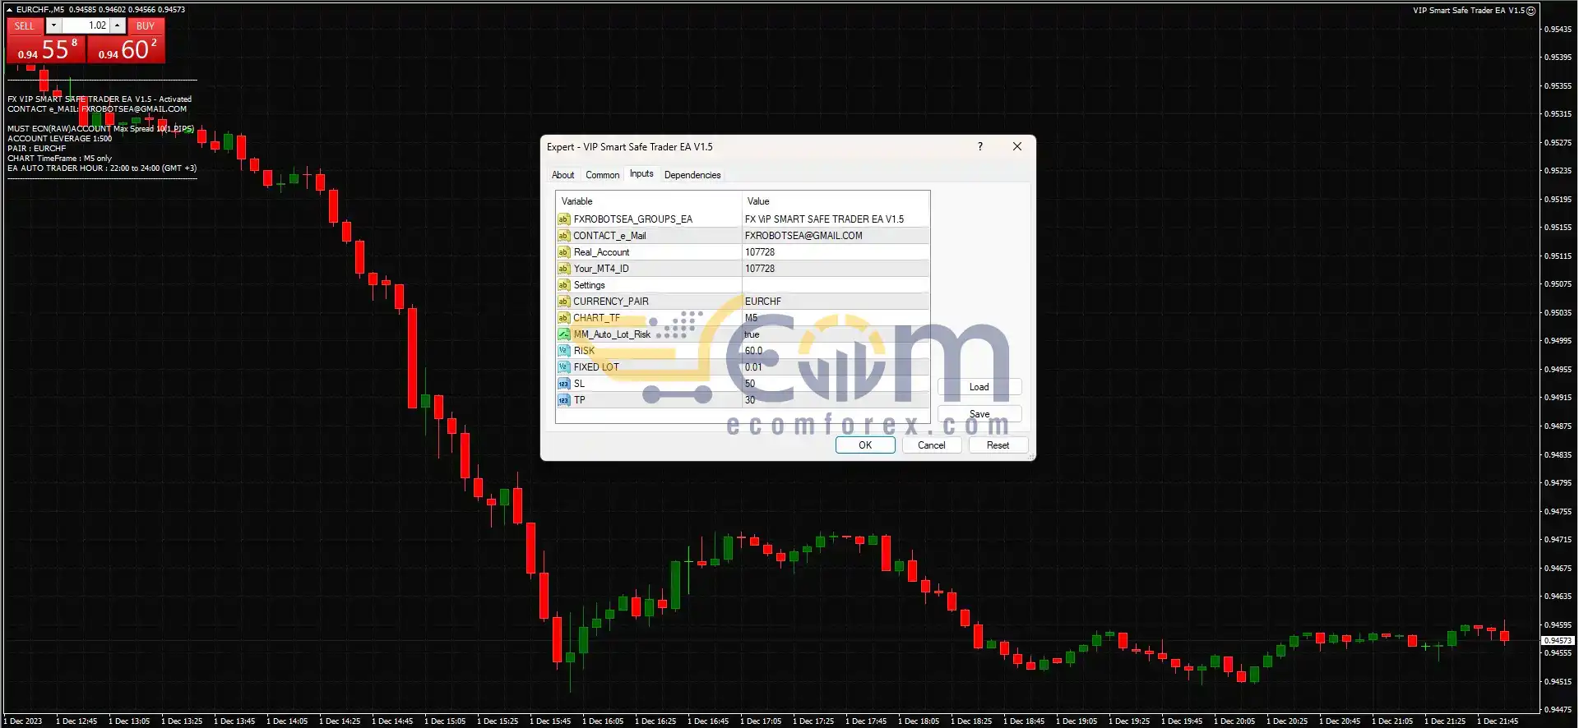Click the Cancel button in Expert dialog
The height and width of the screenshot is (728, 1579).
[x=931, y=445]
